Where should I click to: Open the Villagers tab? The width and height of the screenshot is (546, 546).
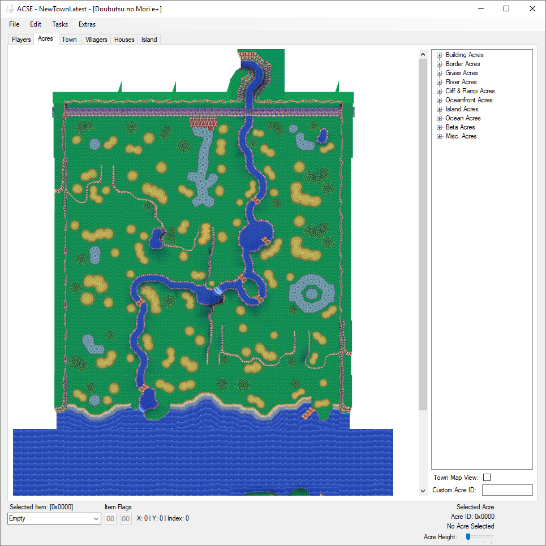pyautogui.click(x=96, y=40)
